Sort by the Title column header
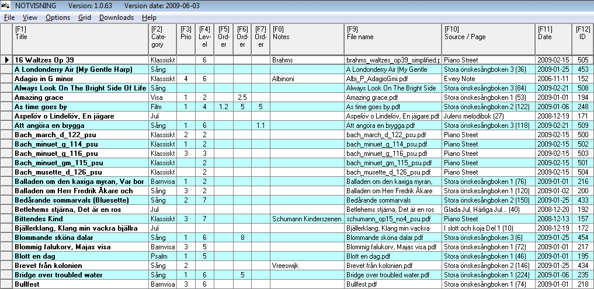The width and height of the screenshot is (594, 289). coord(80,37)
